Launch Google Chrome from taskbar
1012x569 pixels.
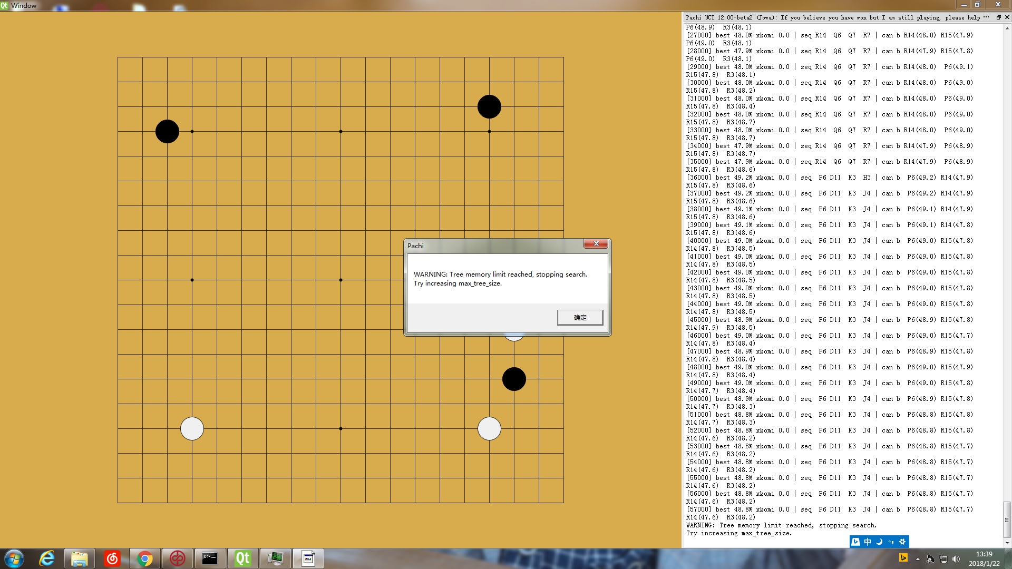pyautogui.click(x=144, y=558)
